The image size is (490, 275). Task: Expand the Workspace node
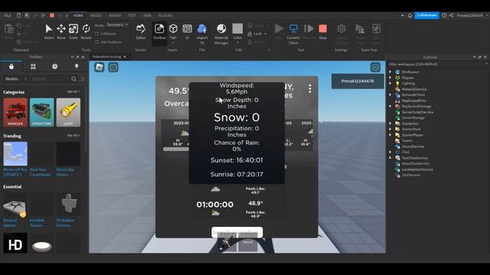390,72
